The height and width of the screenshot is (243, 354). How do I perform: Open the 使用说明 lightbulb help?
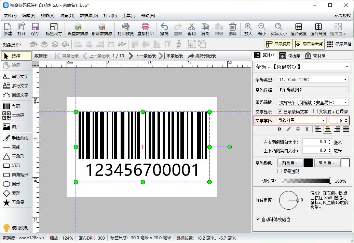(16, 228)
